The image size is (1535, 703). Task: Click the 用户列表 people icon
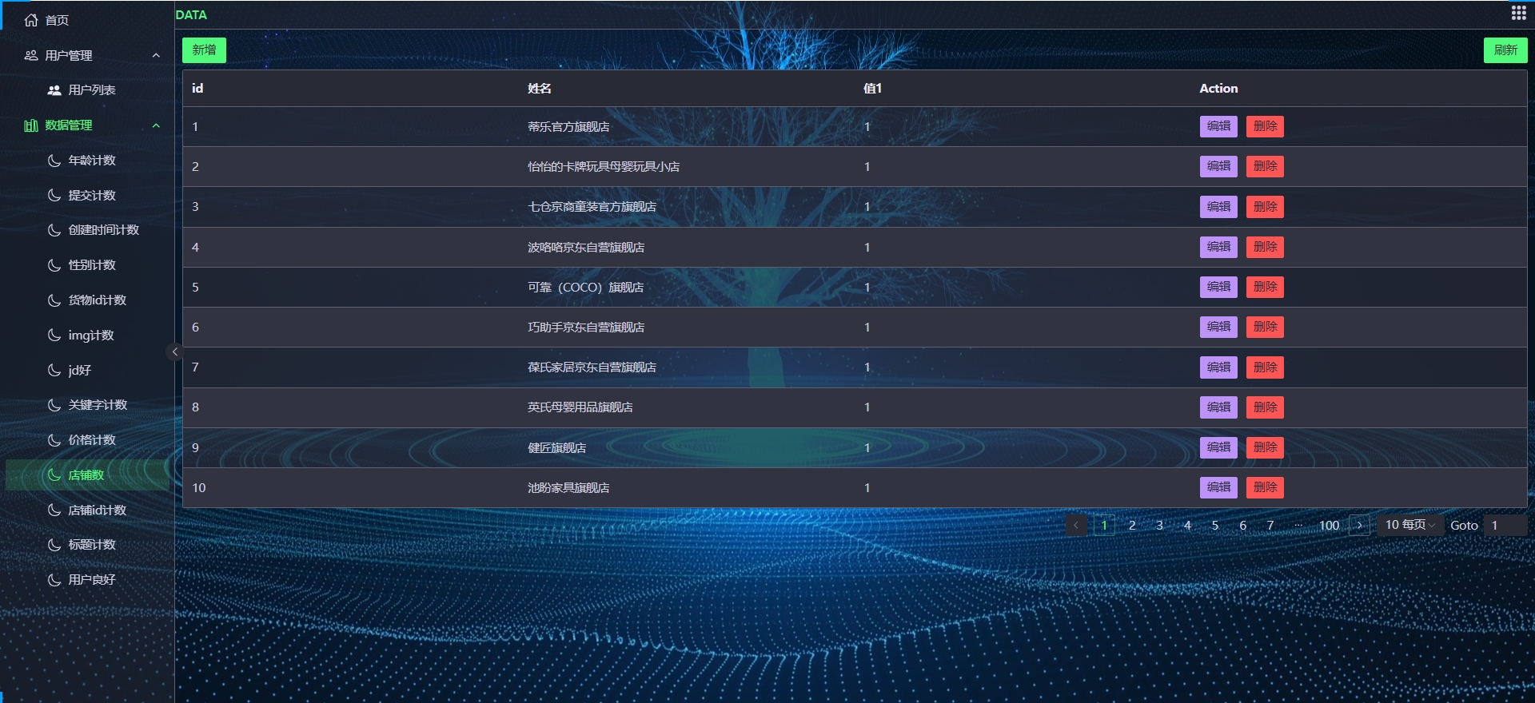54,90
